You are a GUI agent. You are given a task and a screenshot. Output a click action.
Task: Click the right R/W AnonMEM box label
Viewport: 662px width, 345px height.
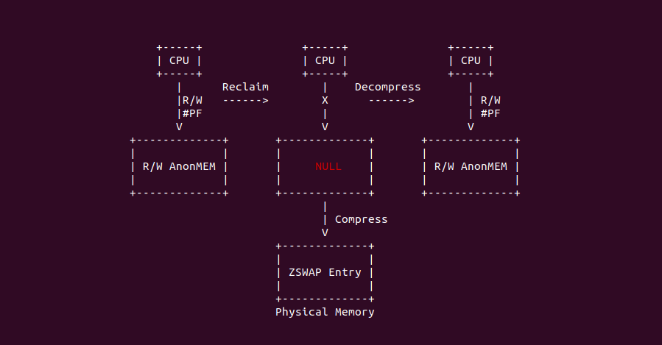[471, 166]
